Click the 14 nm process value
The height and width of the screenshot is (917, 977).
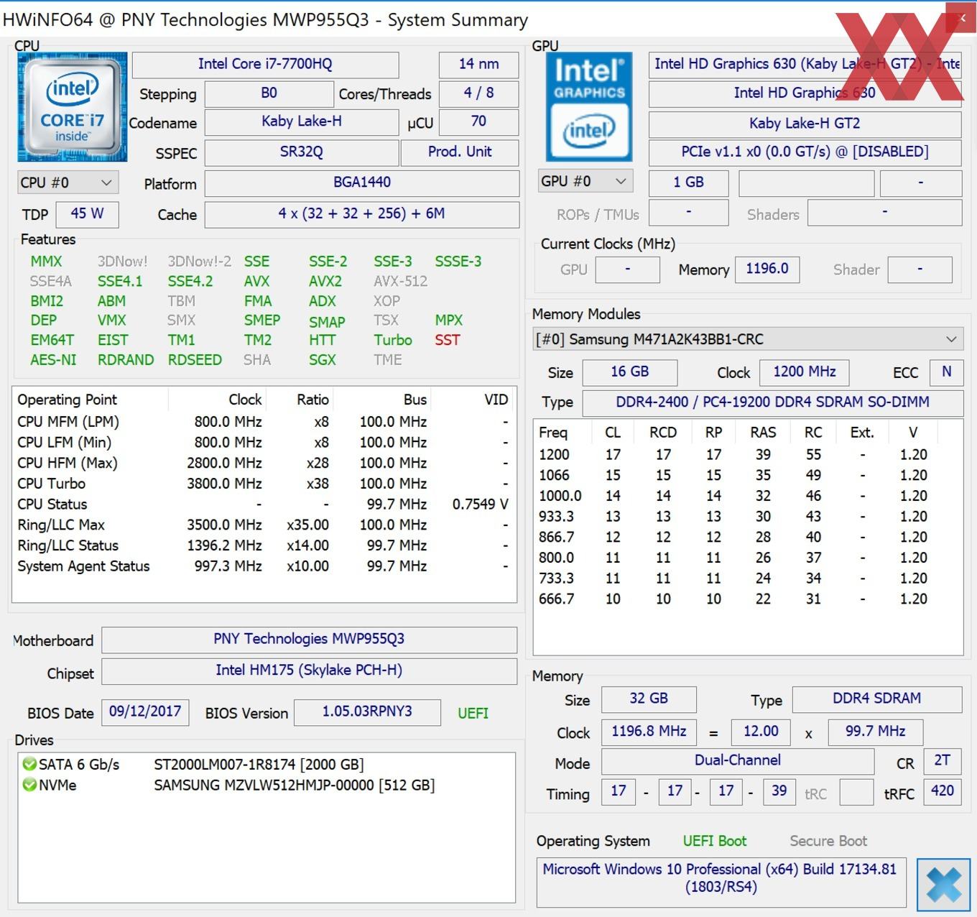(478, 64)
